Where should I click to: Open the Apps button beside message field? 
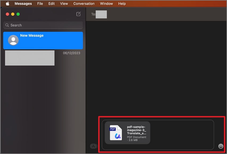click(94, 146)
